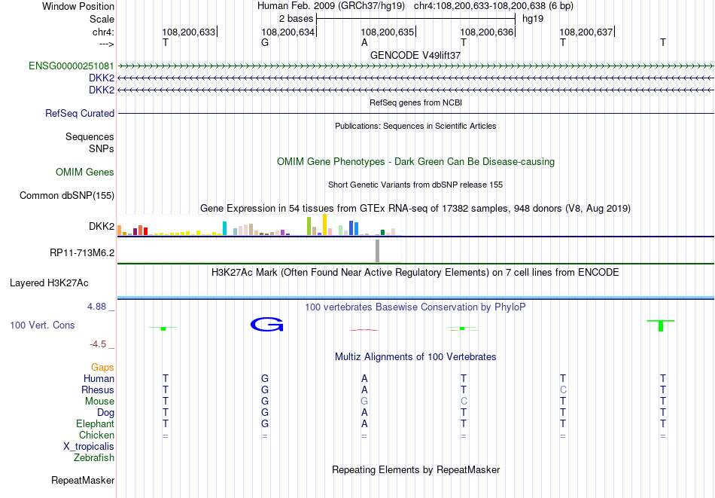
Task: Click the 108,200,634 ruler position
Action: click(288, 32)
